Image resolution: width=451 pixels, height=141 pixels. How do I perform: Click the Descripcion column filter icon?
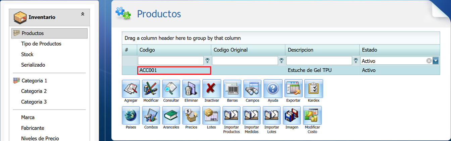click(356, 61)
